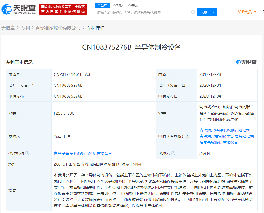264x213 pixels.
Task: Click the 天眼一下 search button
Action: 207,12
